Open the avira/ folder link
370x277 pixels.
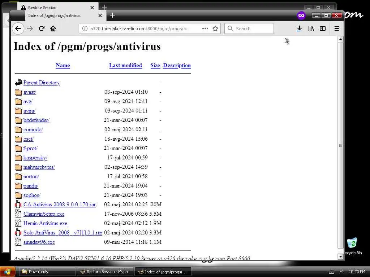29,111
